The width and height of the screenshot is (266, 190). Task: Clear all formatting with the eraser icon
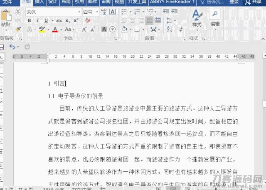point(88,20)
